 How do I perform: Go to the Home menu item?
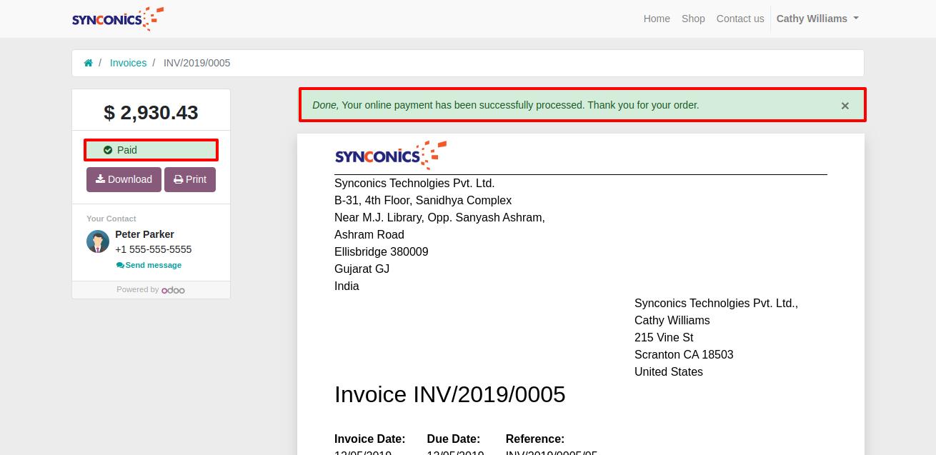point(657,19)
